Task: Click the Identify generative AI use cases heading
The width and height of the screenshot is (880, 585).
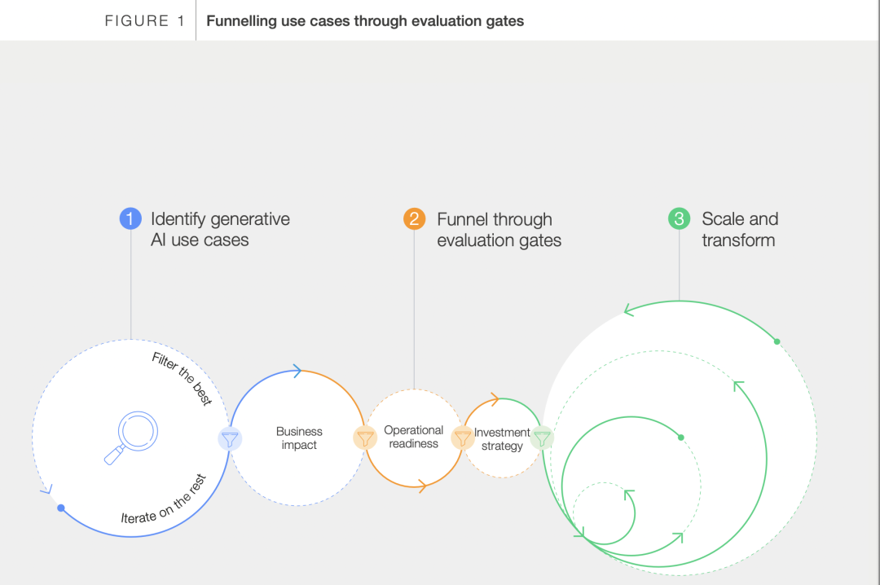Action: pyautogui.click(x=220, y=229)
